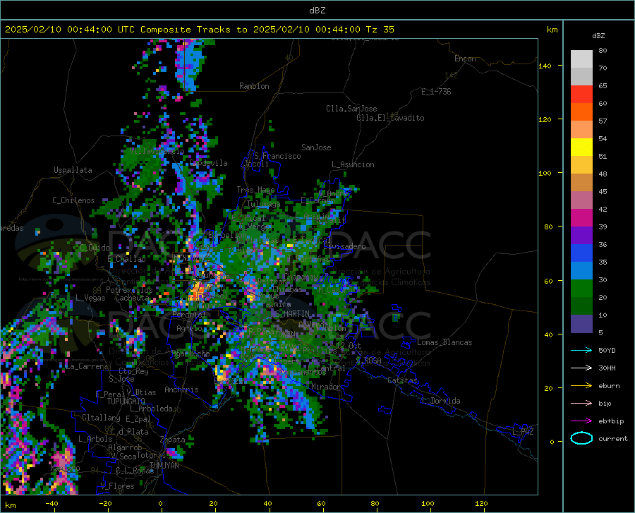Click the Zapata map label

point(173,440)
